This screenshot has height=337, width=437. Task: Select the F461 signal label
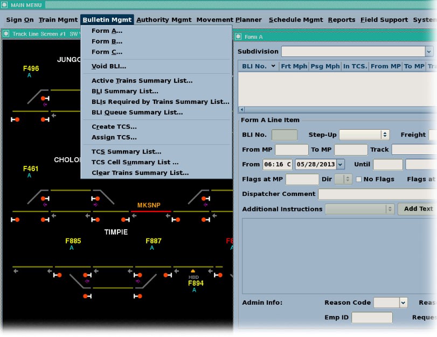point(31,169)
